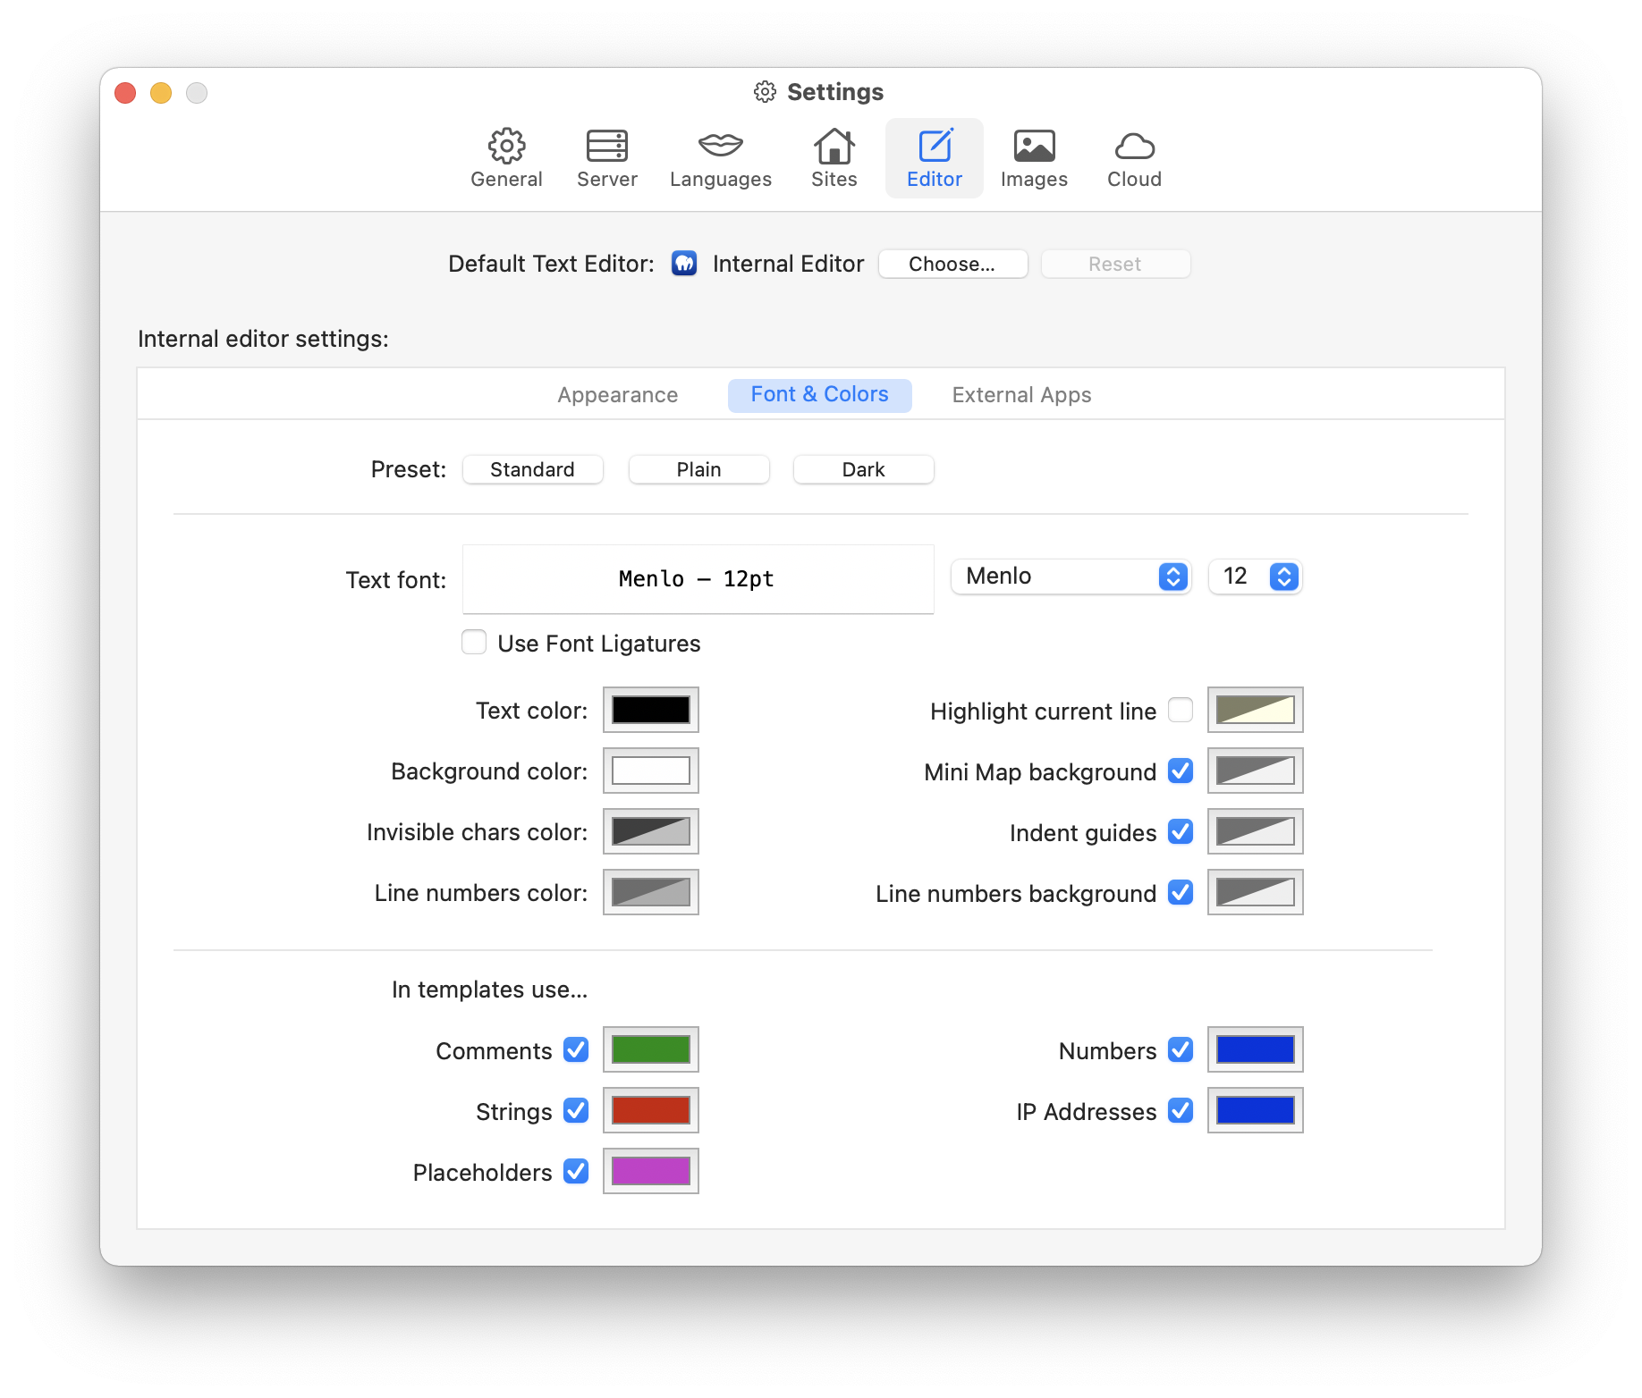Toggle IP Addresses template coloring checkbox

pos(1181,1110)
